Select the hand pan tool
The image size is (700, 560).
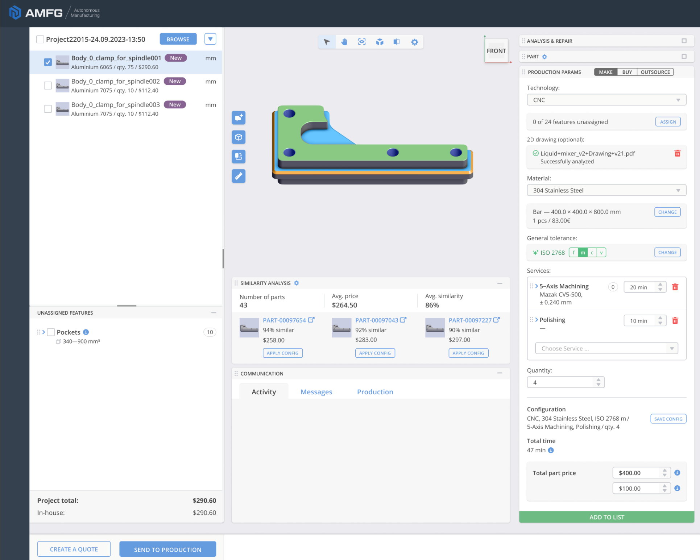(344, 42)
